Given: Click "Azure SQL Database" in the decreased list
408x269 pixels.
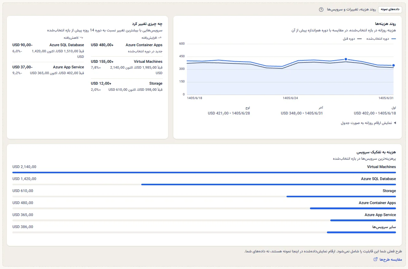Looking at the screenshot, I should click(67, 45).
